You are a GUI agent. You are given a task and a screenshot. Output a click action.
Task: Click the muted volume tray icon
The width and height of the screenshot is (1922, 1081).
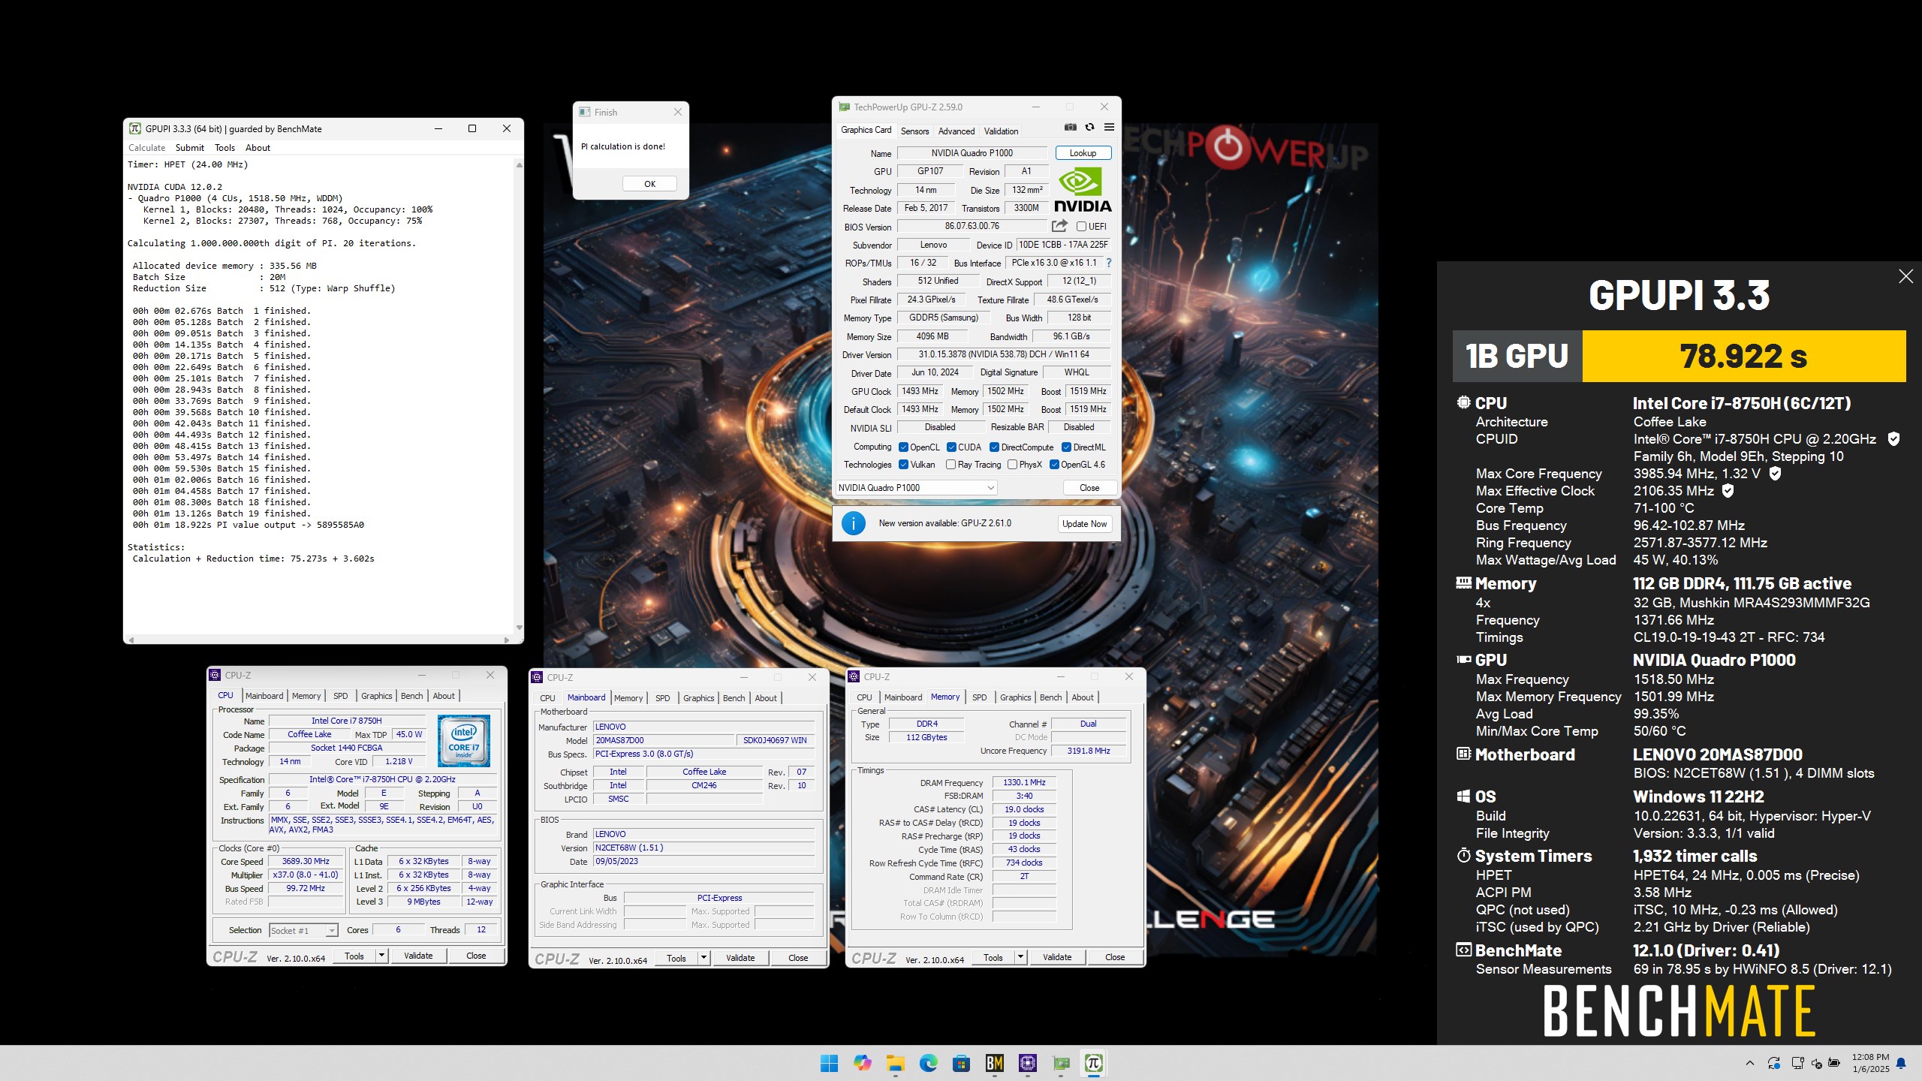click(1817, 1063)
